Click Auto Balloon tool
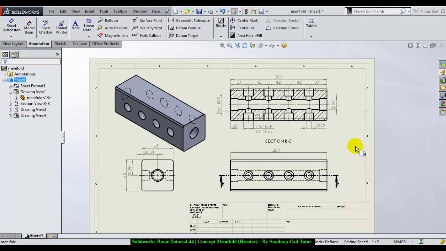Viewport: 446px width, 251px height. tap(113, 28)
